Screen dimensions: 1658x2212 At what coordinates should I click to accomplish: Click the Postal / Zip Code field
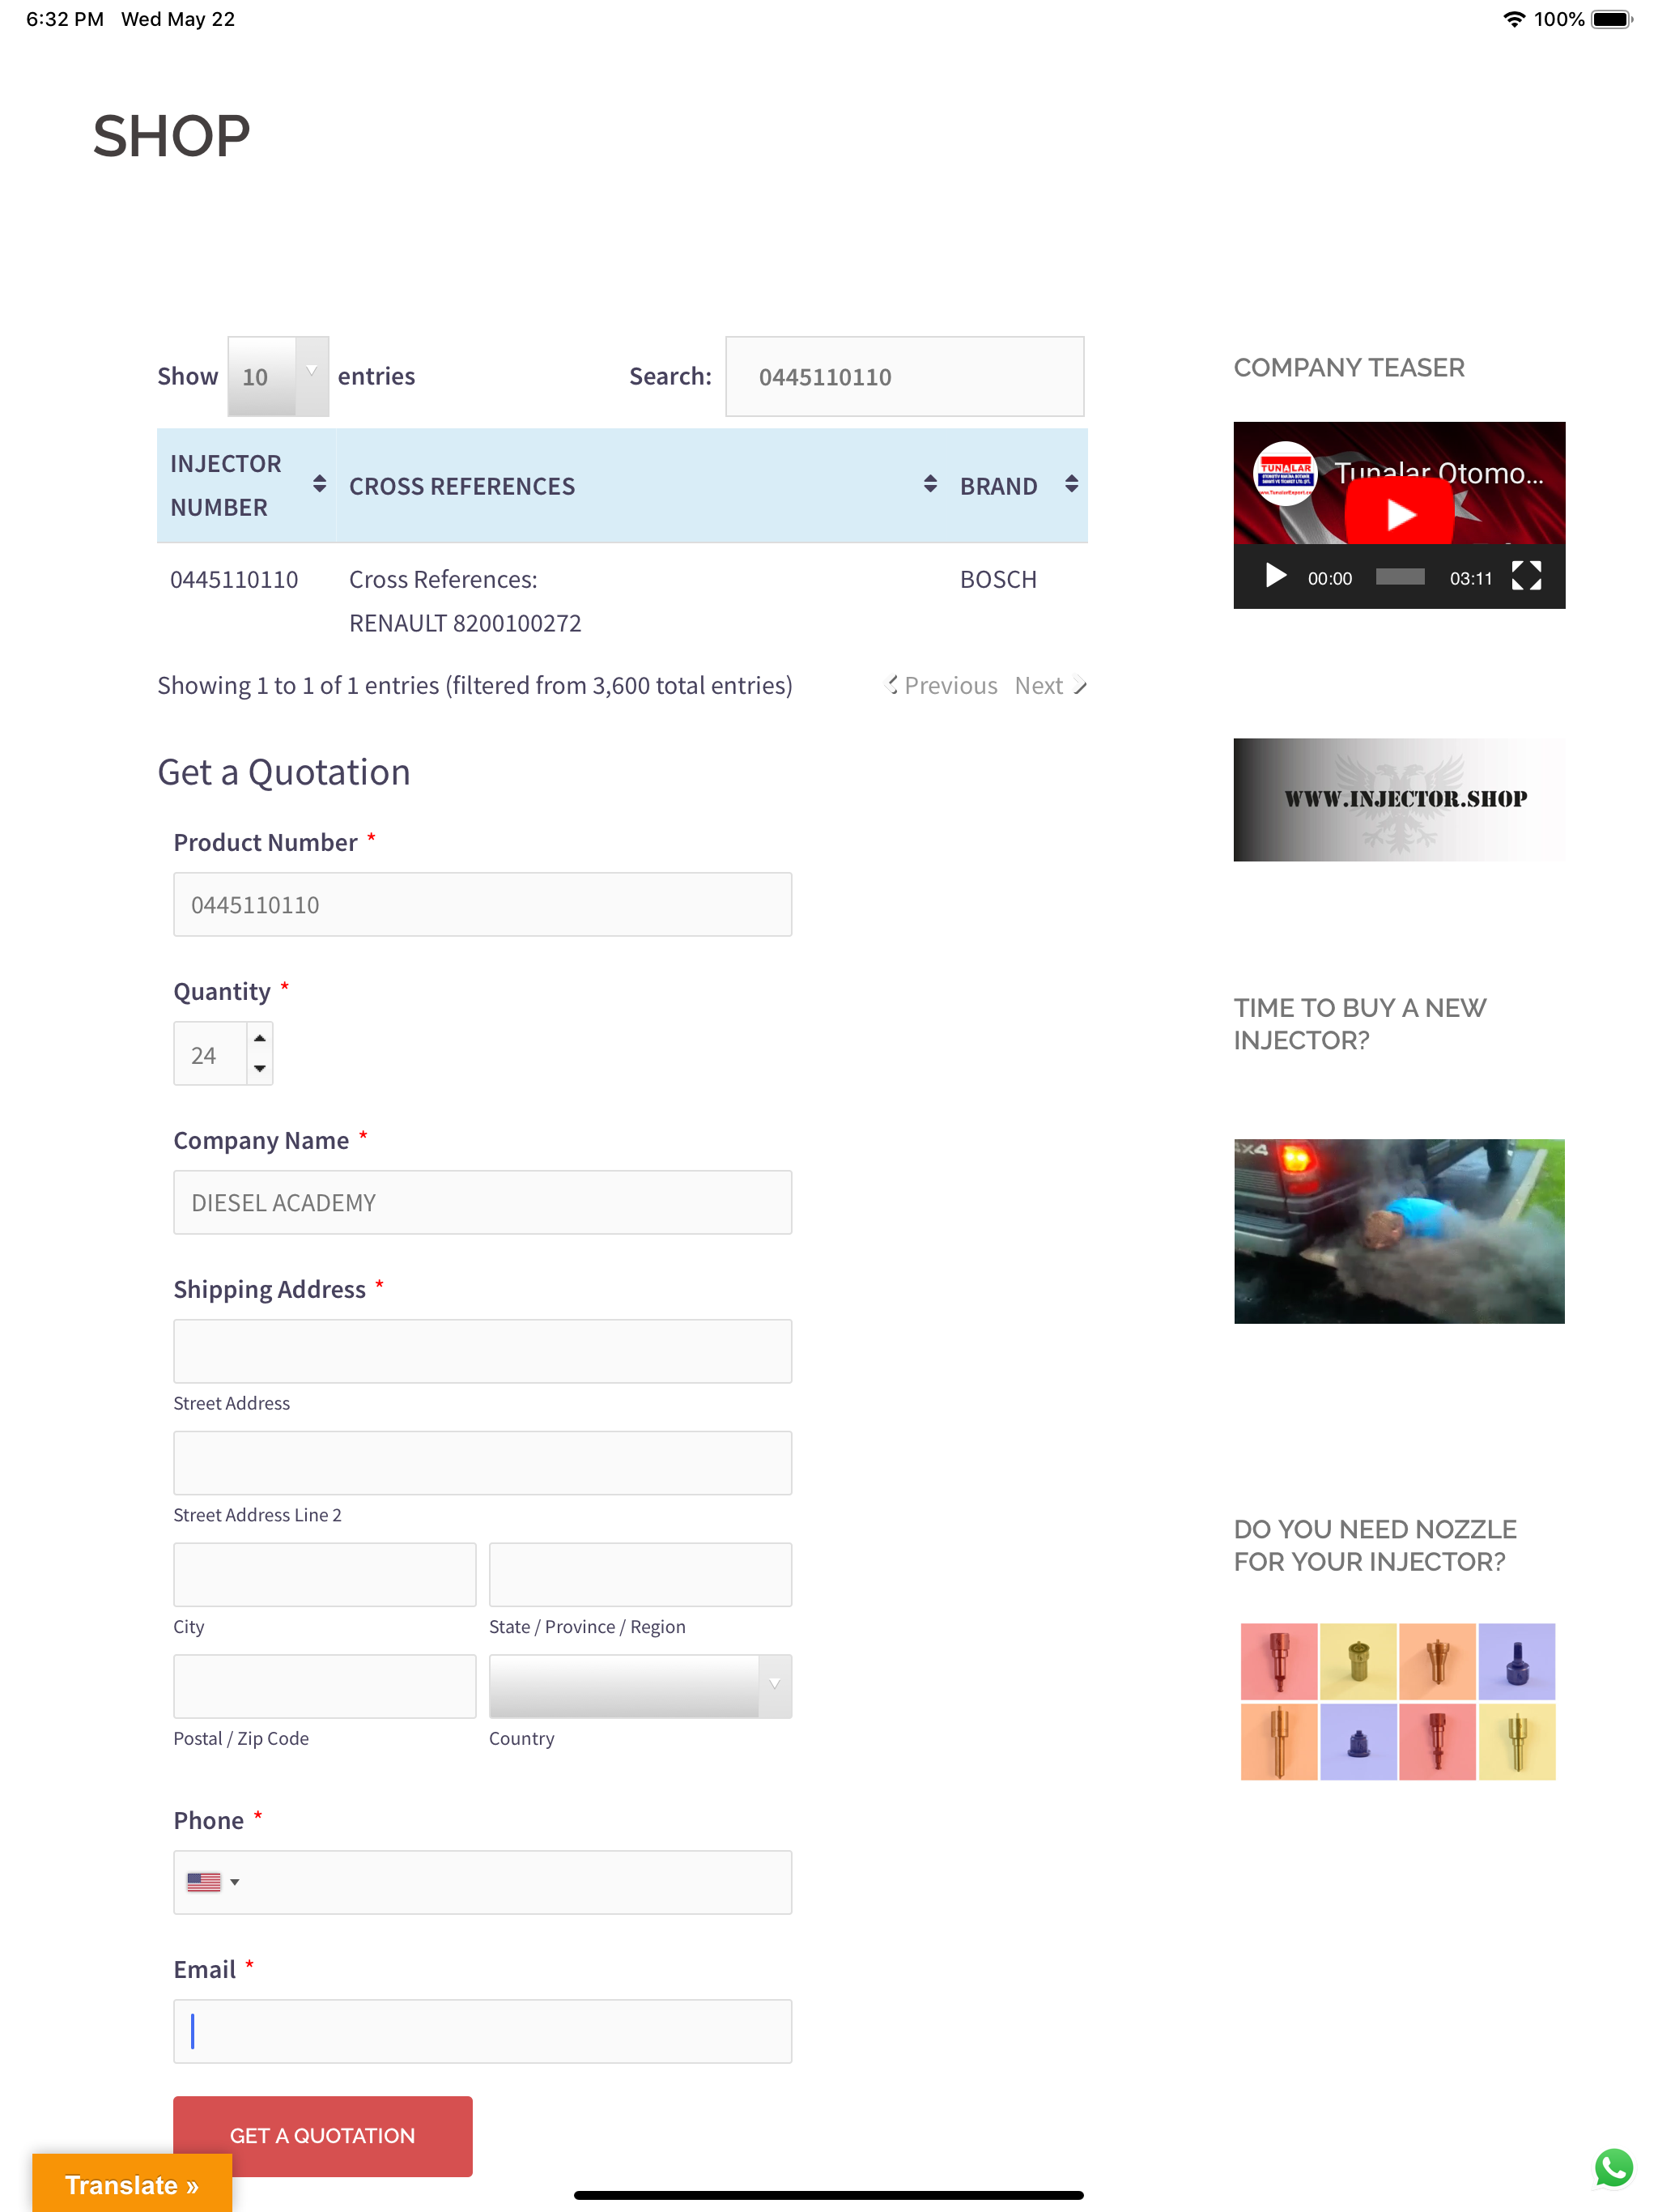[324, 1686]
